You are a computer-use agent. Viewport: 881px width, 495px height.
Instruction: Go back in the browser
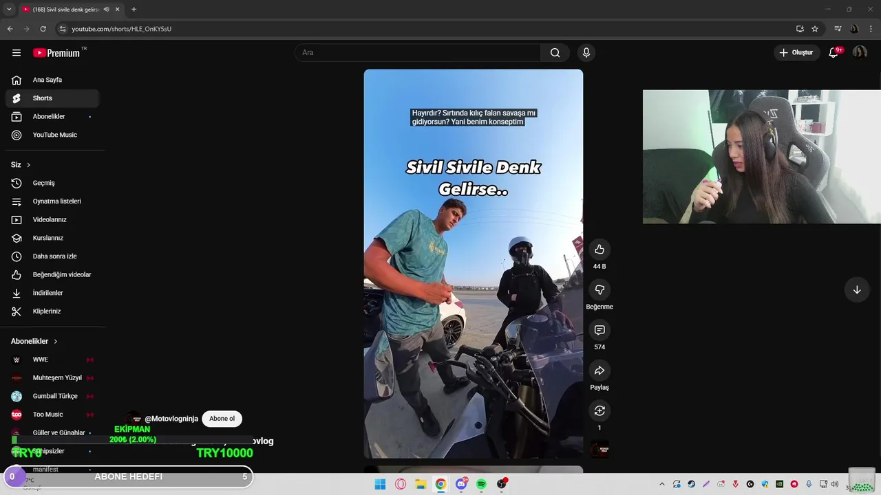pyautogui.click(x=10, y=29)
